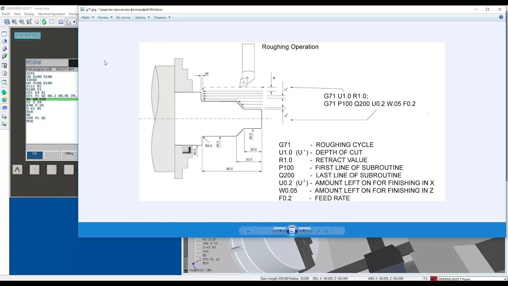Image resolution: width=508 pixels, height=286 pixels.
Task: Click the green rotate view icon
Action: point(44,22)
